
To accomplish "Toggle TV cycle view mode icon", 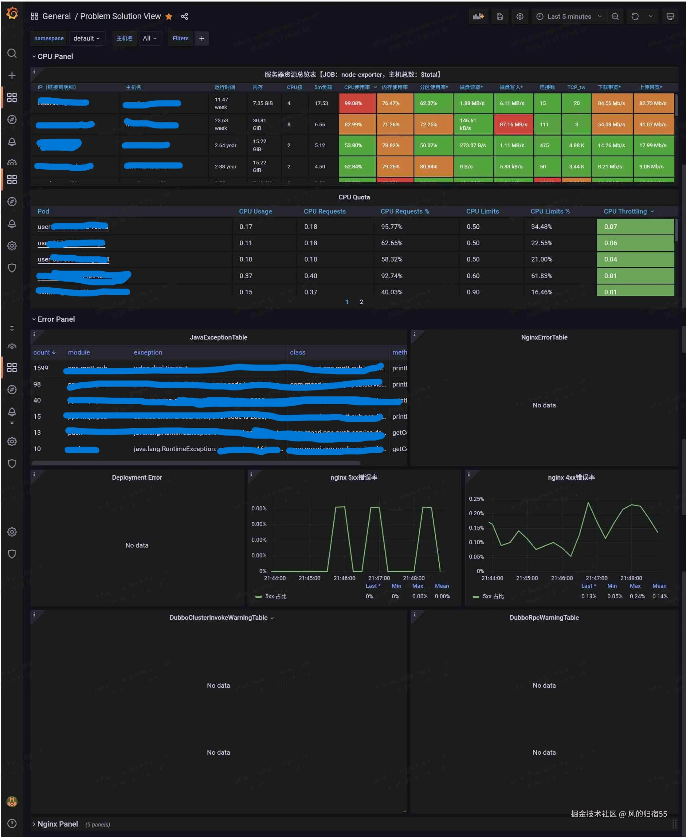I will pyautogui.click(x=670, y=16).
